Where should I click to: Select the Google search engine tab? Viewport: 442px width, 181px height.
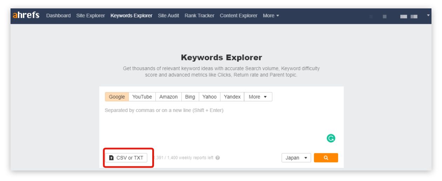117,97
